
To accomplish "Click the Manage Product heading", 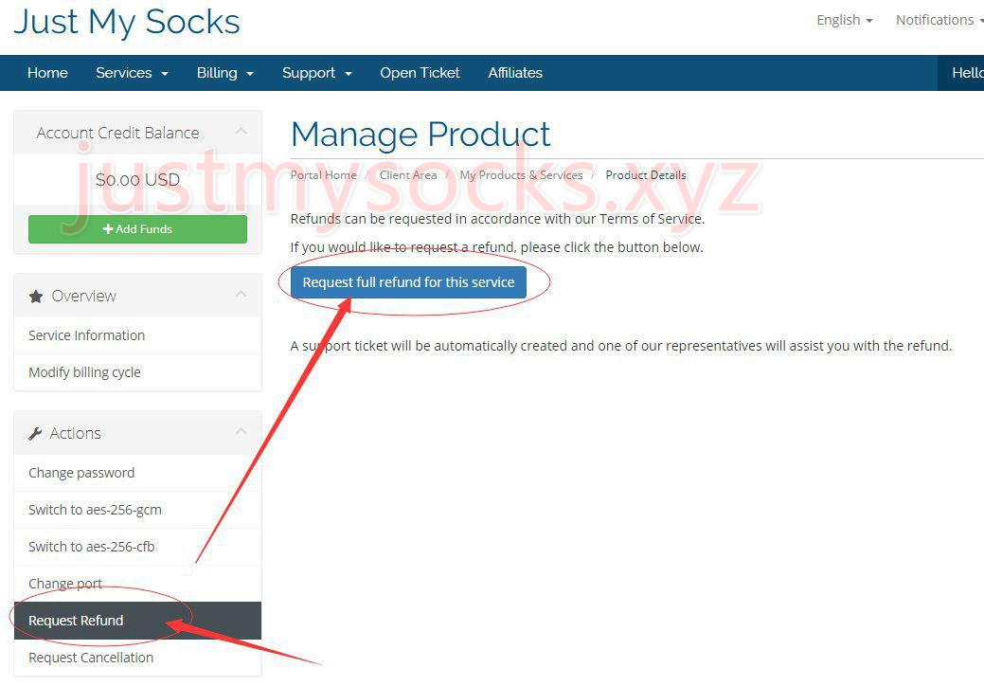I will [x=420, y=135].
